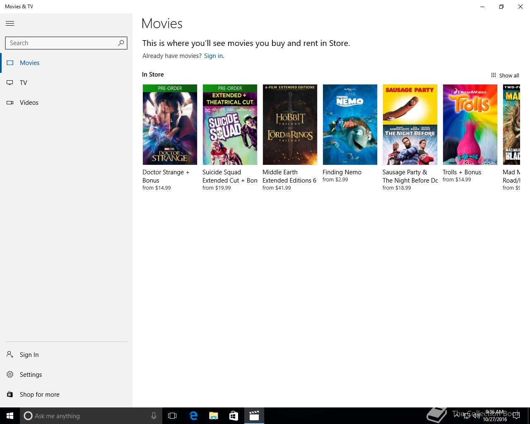The width and height of the screenshot is (530, 424).
Task: Close the Movies & TV window
Action: [x=520, y=7]
